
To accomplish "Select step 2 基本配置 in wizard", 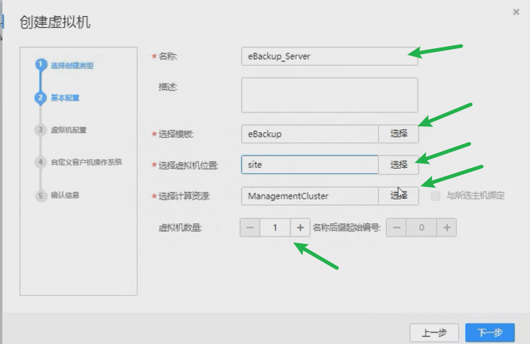I will (65, 98).
